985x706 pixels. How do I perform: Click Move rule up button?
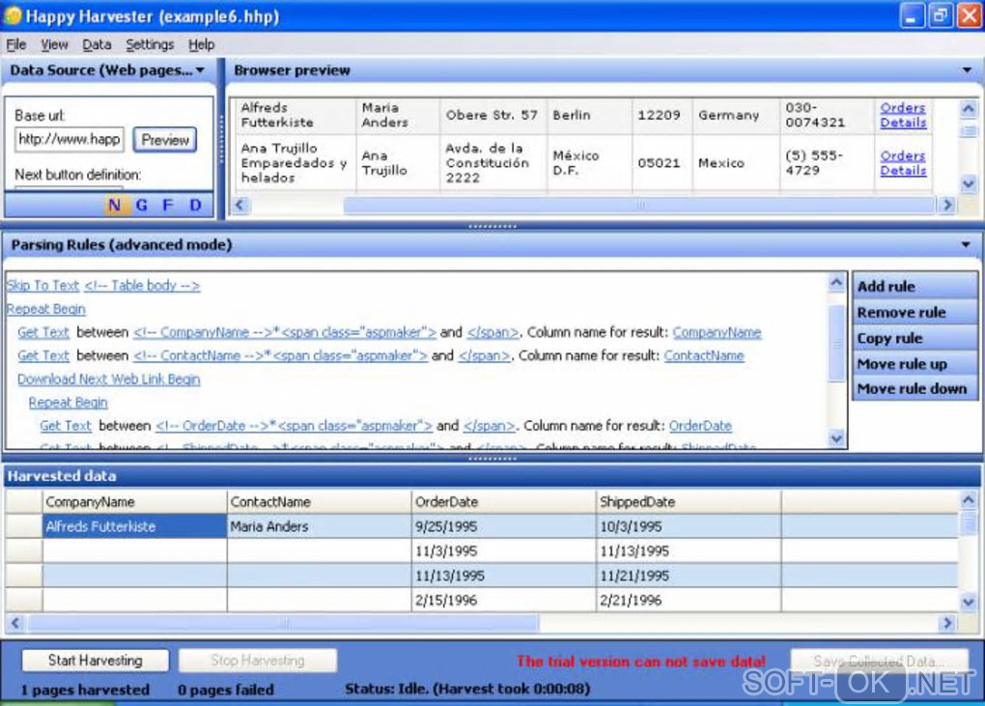click(915, 364)
